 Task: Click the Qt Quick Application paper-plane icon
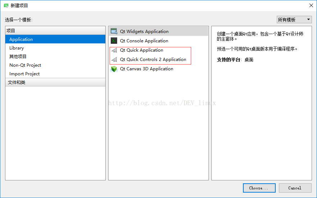[x=114, y=50]
